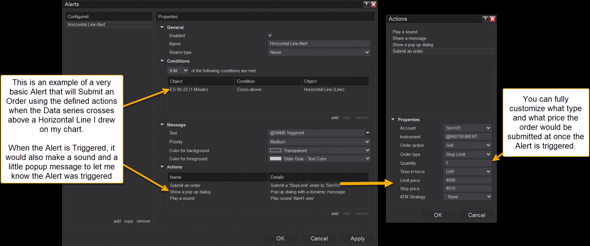Click the help icon in Actions dialog

pos(485,19)
